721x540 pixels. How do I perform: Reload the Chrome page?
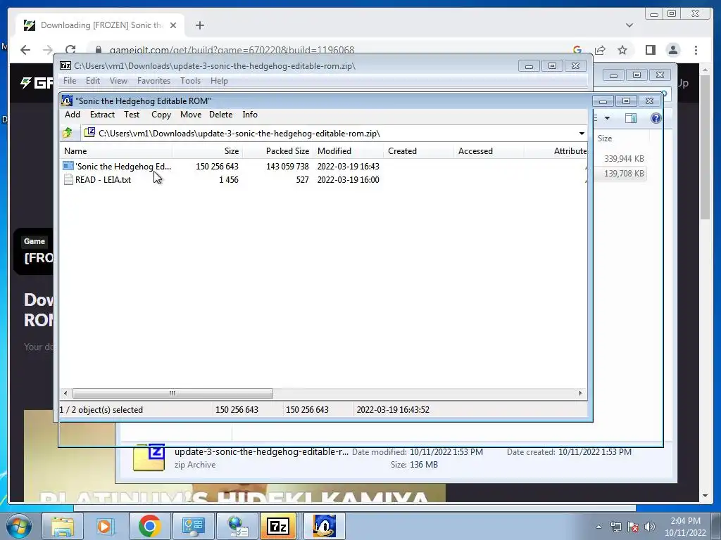click(x=70, y=50)
